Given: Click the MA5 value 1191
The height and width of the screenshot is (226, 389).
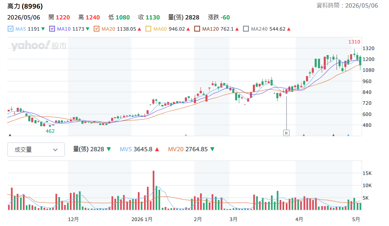Looking at the screenshot, I should pos(34,29).
